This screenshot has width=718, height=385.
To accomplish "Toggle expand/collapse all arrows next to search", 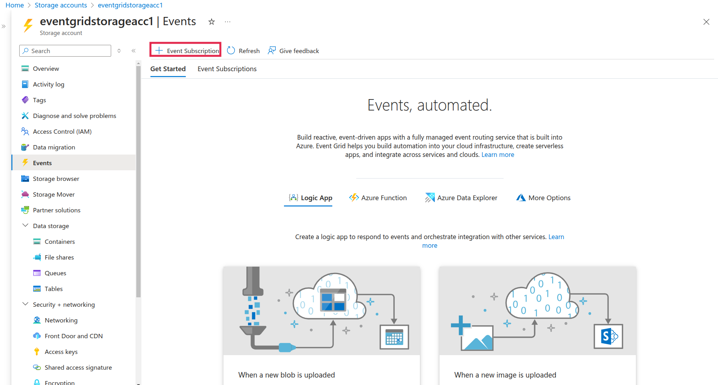I will point(119,51).
